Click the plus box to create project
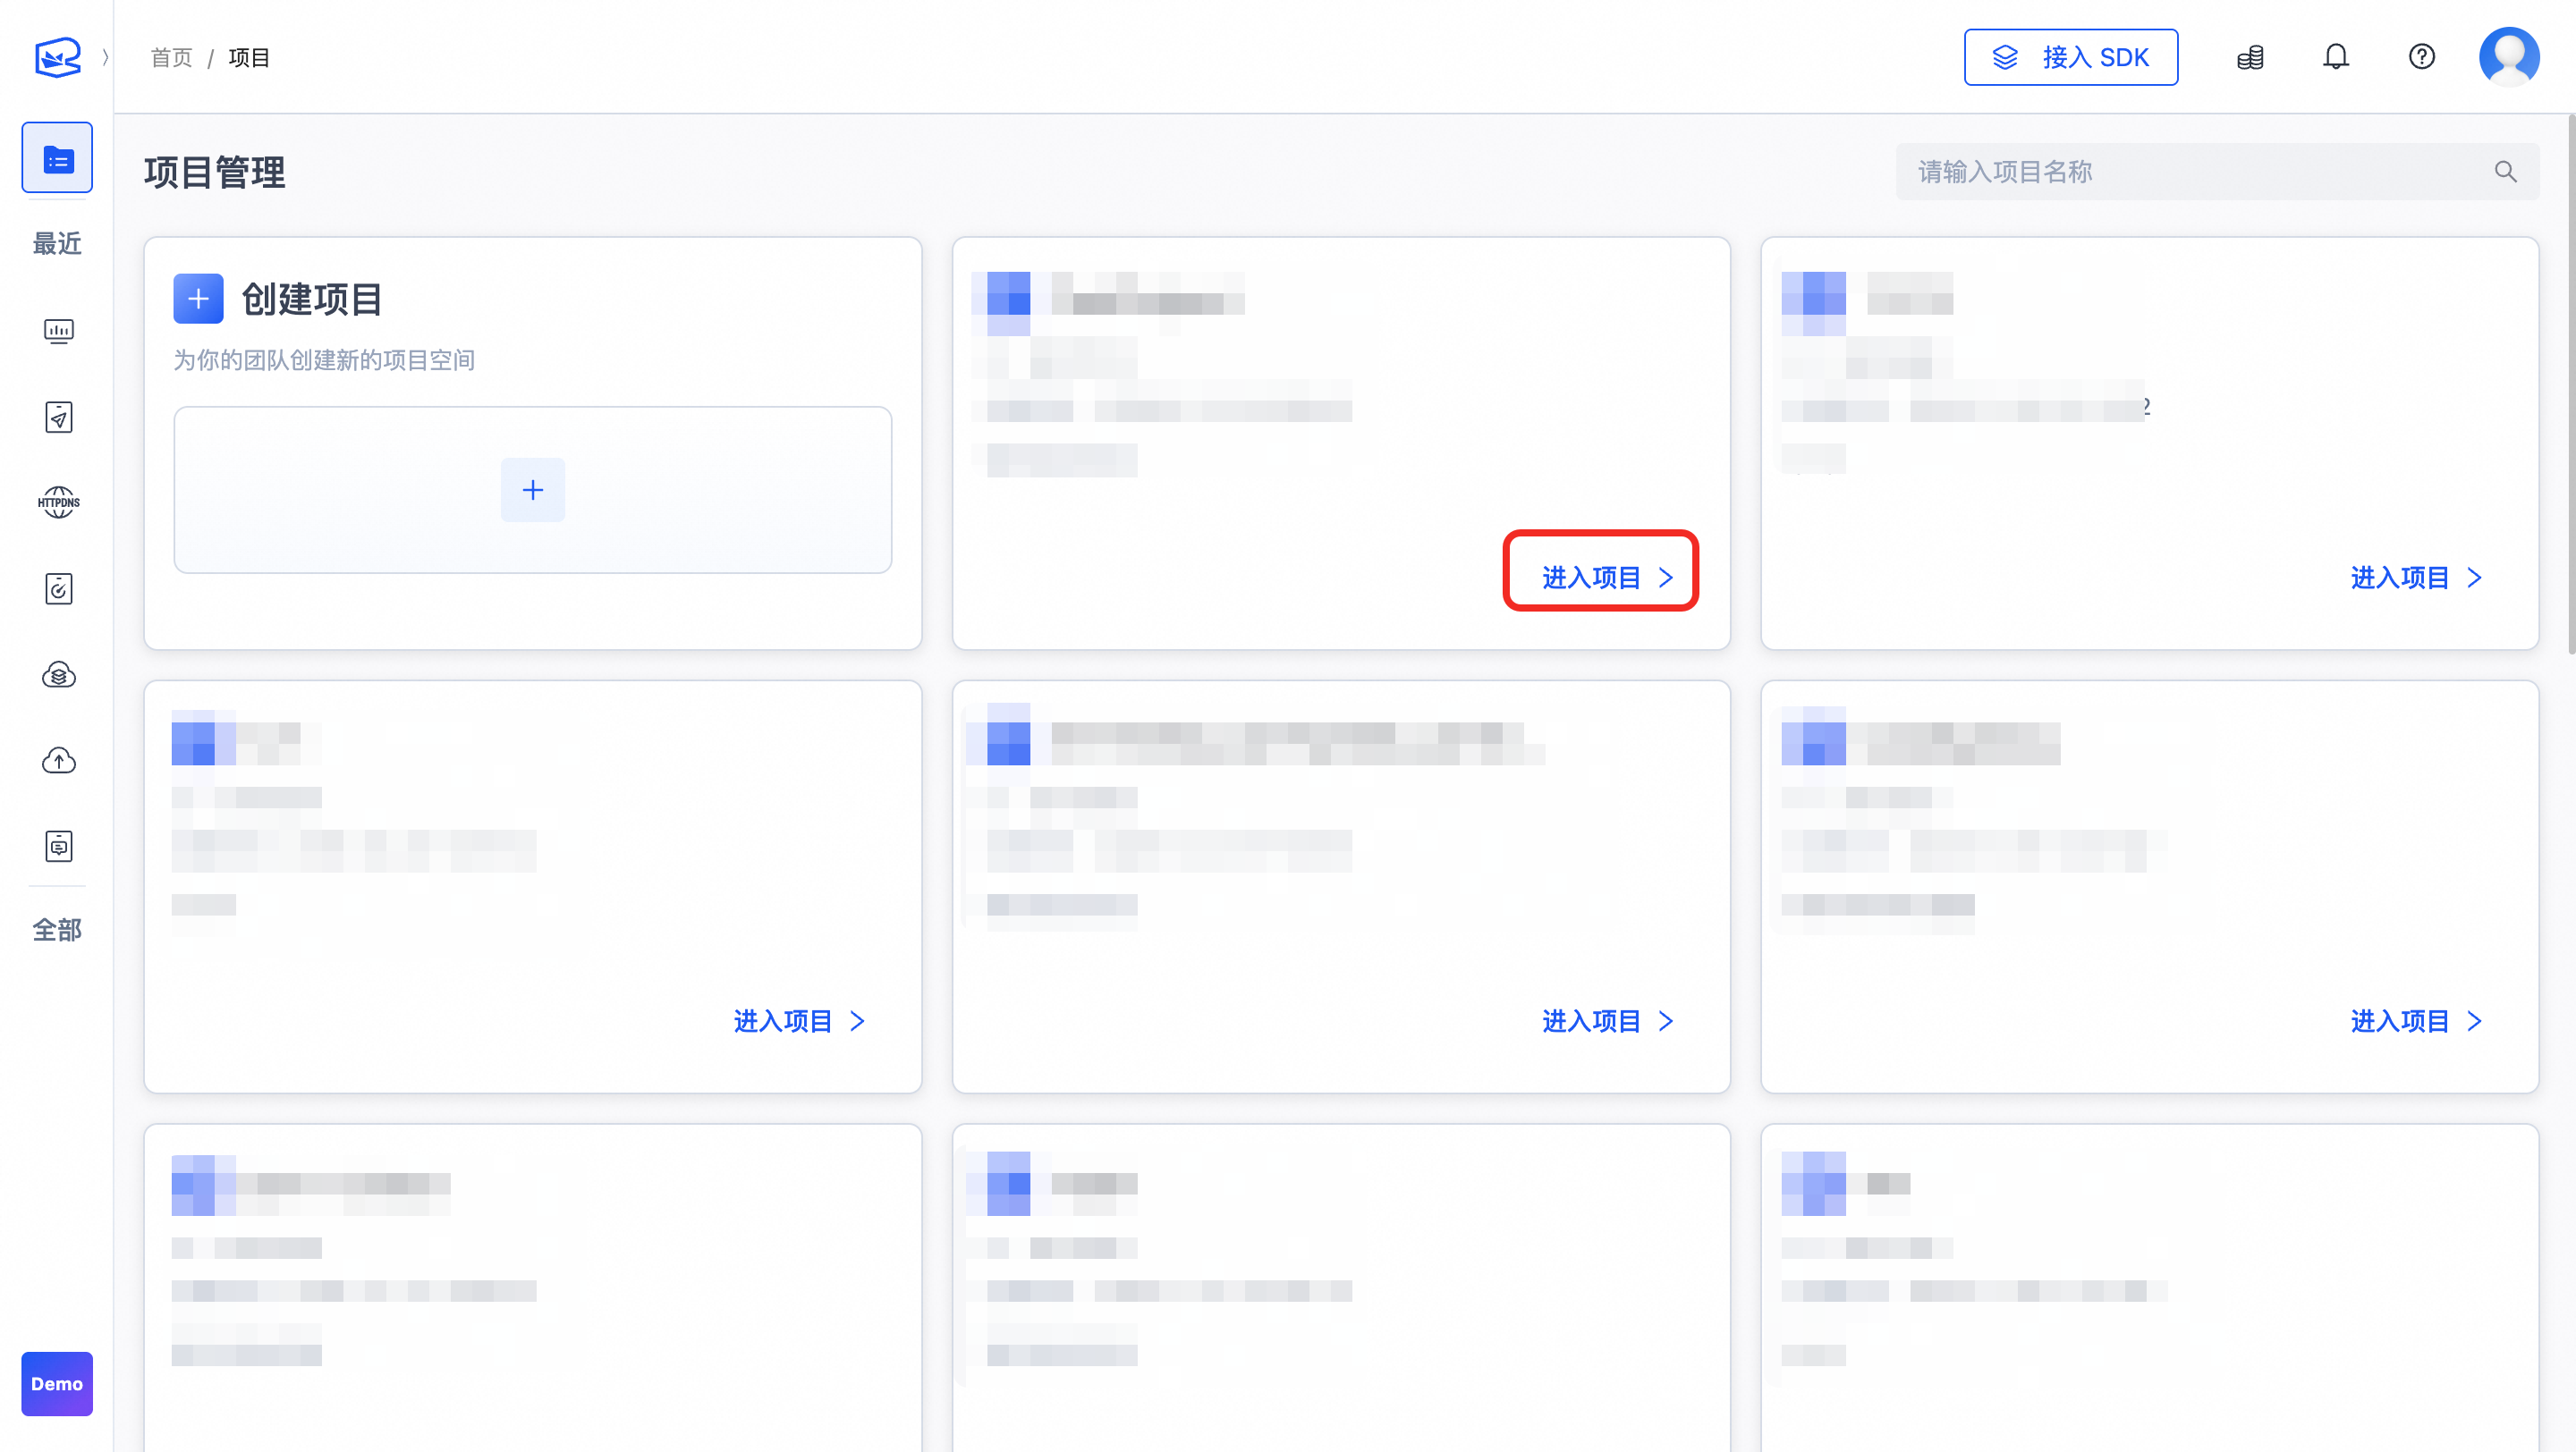This screenshot has height=1452, width=2576. tap(532, 490)
